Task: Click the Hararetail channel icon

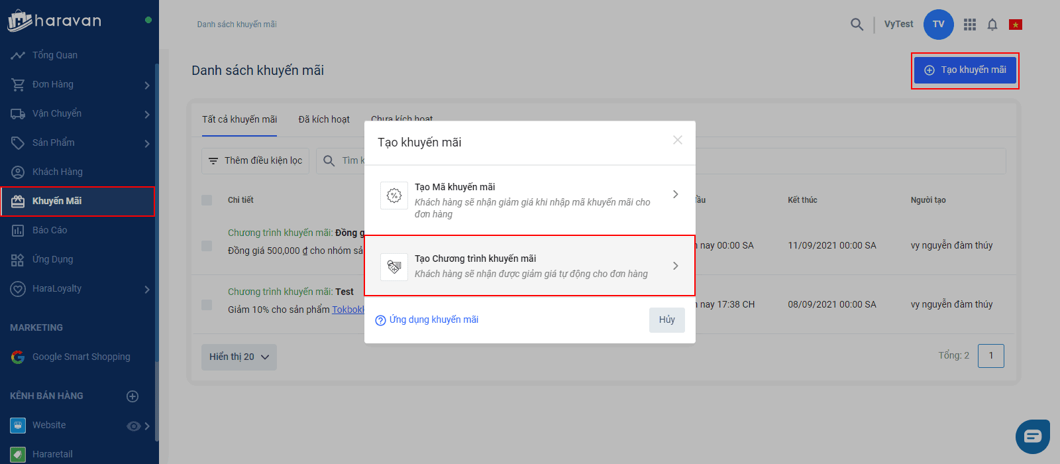Action: tap(18, 454)
